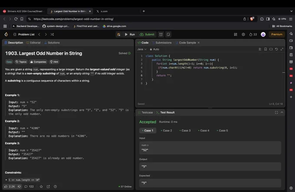Open the system-design-pri bookmark
The height and width of the screenshot is (192, 295).
click(x=56, y=26)
